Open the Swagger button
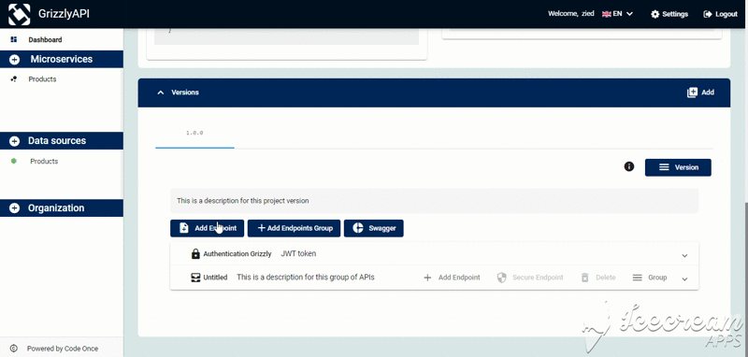The width and height of the screenshot is (748, 357). point(373,228)
